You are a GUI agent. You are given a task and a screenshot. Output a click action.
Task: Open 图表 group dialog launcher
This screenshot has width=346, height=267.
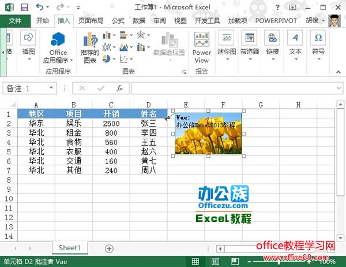point(184,72)
